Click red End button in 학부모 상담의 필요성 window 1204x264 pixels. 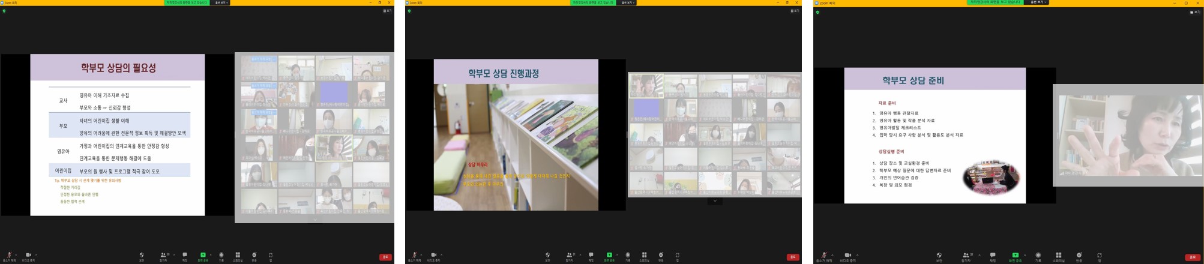point(385,257)
